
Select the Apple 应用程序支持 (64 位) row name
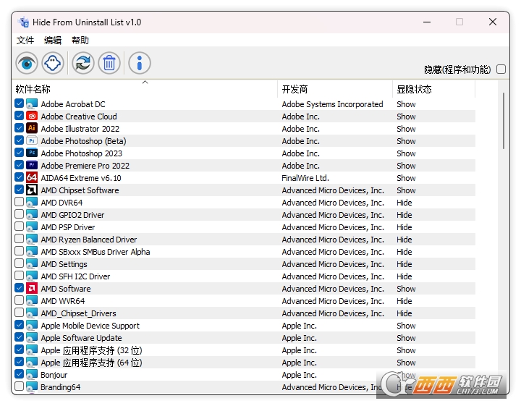coord(91,363)
